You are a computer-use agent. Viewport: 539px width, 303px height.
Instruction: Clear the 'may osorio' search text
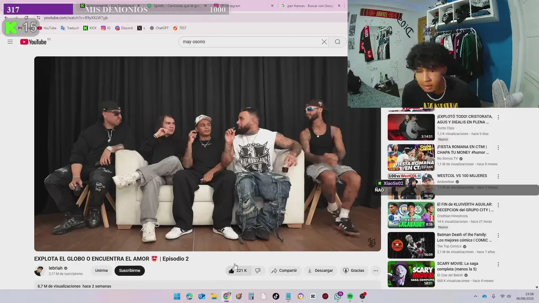(324, 42)
